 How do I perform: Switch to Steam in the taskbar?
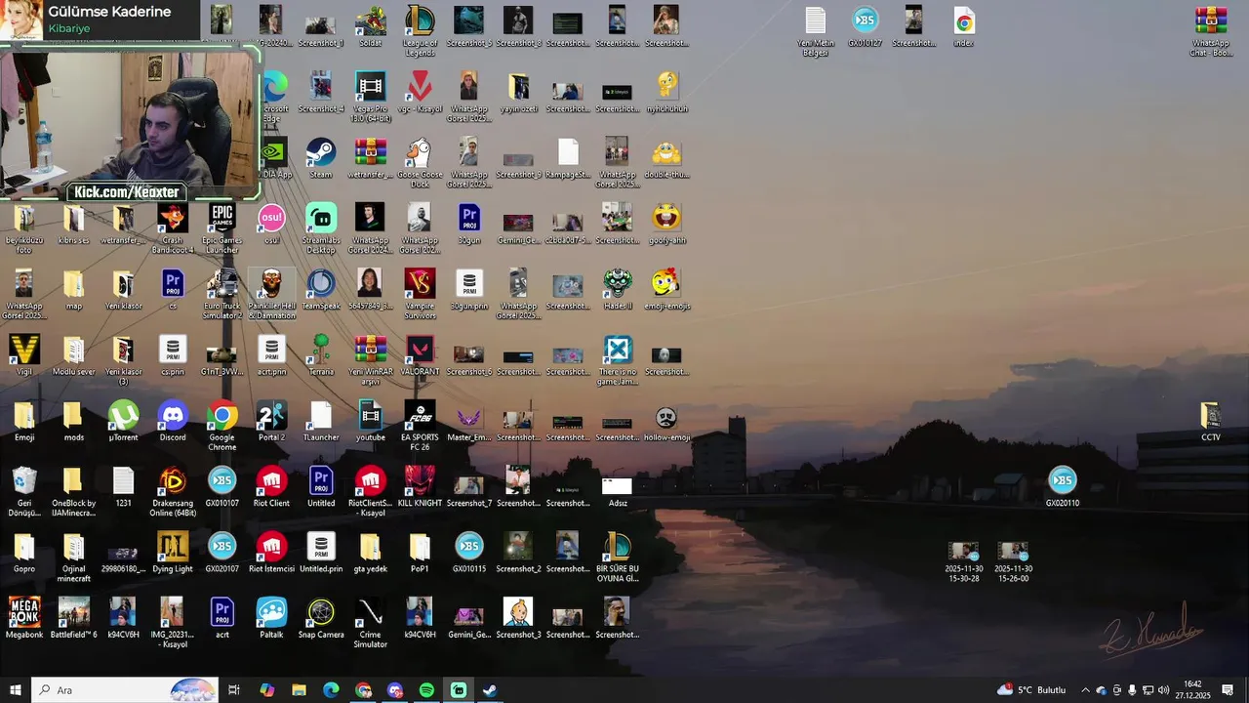pos(490,690)
